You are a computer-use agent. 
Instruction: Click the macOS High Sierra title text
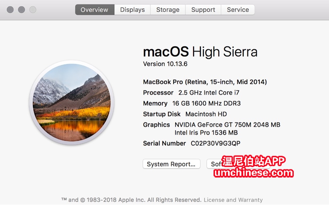pyautogui.click(x=200, y=52)
